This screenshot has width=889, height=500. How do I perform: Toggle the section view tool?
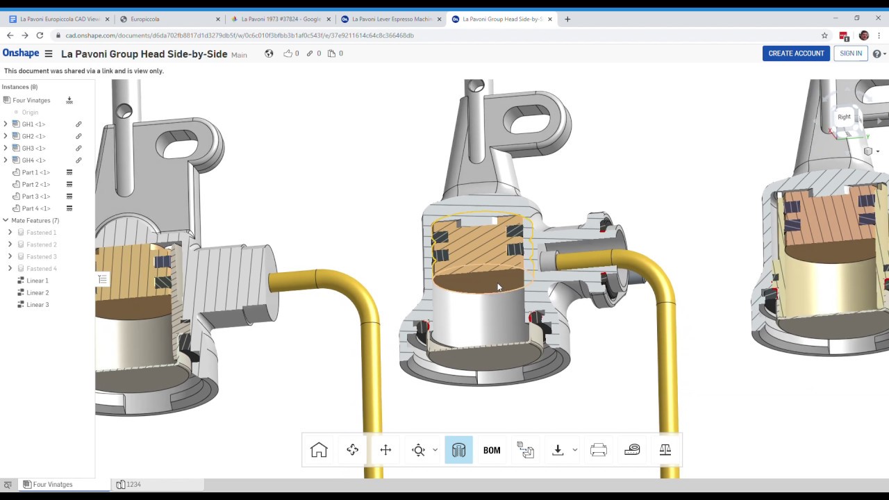pyautogui.click(x=458, y=450)
